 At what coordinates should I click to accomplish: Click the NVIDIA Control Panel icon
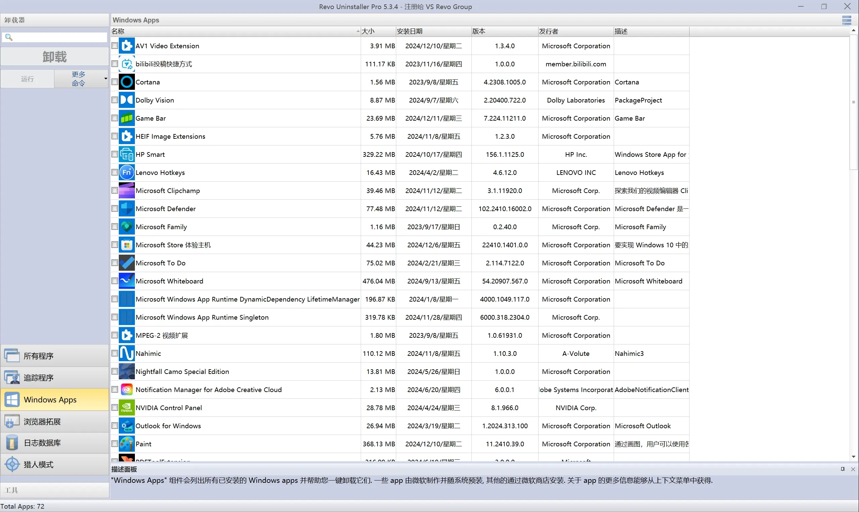[127, 408]
